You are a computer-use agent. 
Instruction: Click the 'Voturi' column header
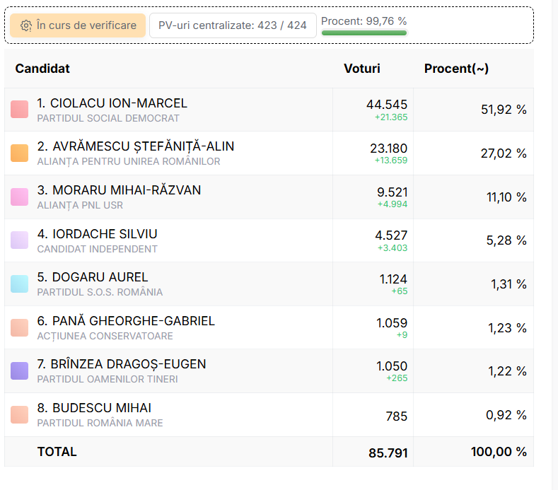point(361,69)
